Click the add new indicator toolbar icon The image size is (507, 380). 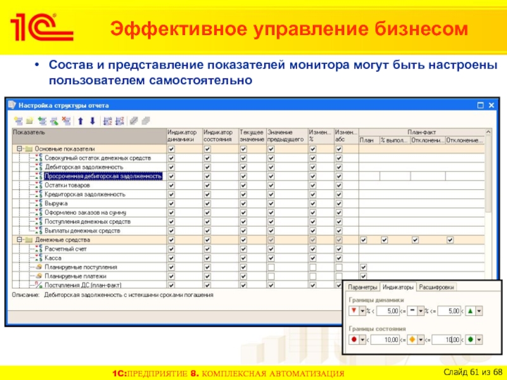click(x=18, y=121)
